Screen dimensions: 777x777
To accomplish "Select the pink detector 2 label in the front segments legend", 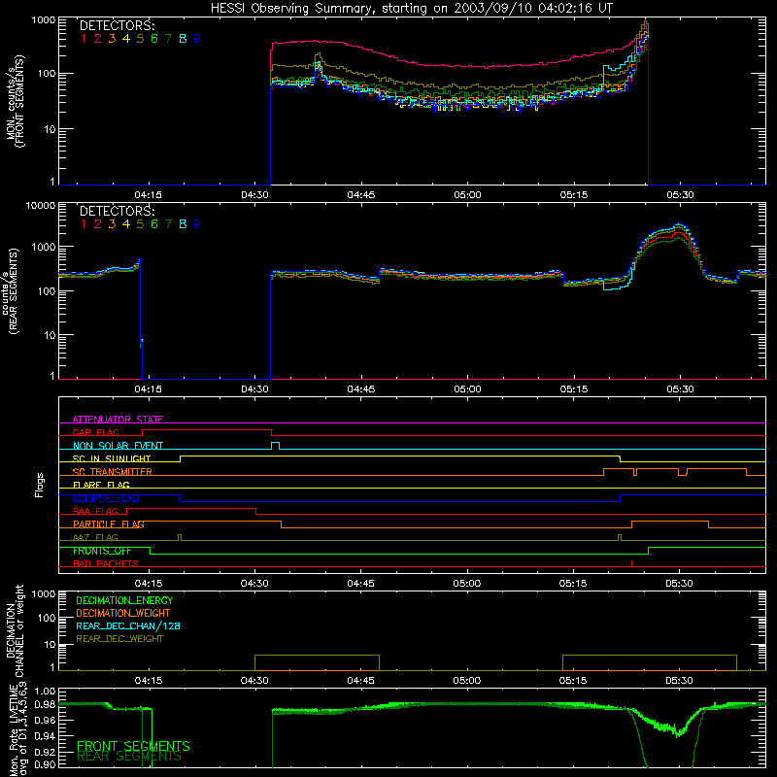I will pos(98,38).
